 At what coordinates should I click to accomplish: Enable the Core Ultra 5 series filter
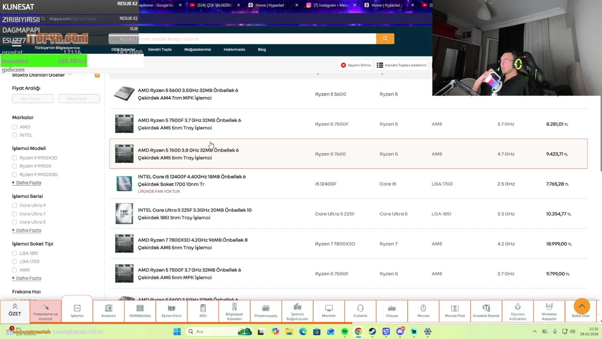coord(15,222)
